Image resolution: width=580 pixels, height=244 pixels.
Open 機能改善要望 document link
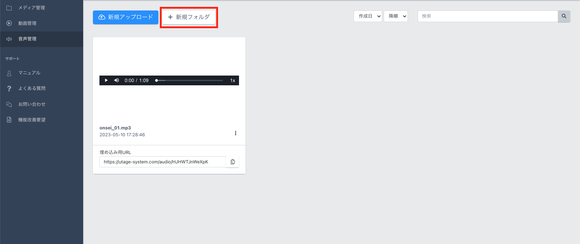[32, 120]
